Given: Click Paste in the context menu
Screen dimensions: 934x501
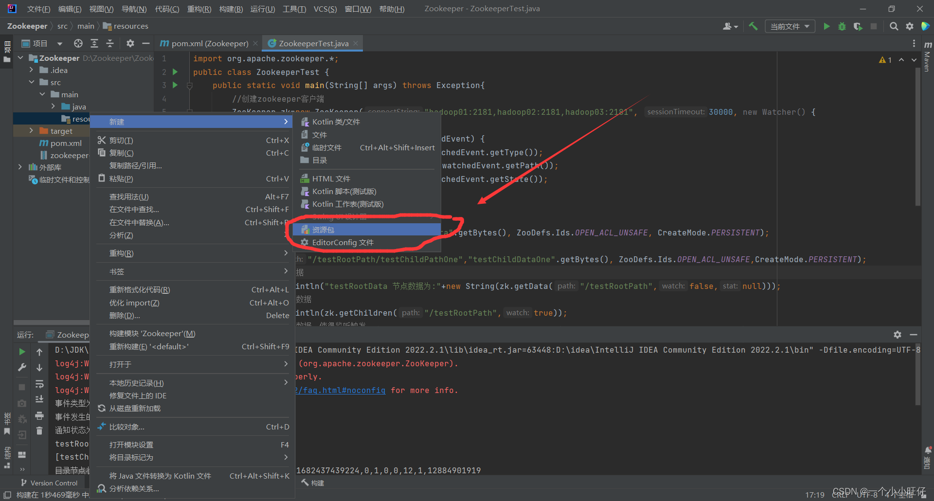Looking at the screenshot, I should [x=193, y=179].
